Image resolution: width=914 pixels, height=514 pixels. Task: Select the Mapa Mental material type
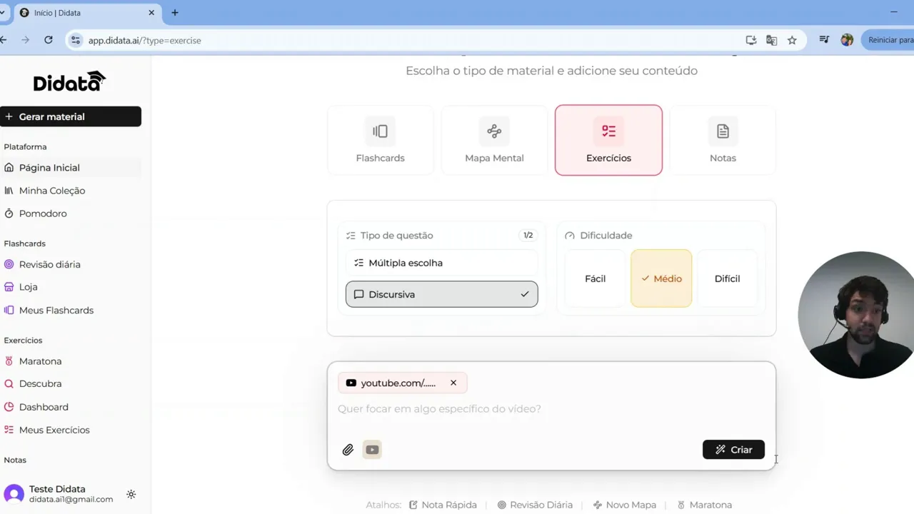pos(494,140)
